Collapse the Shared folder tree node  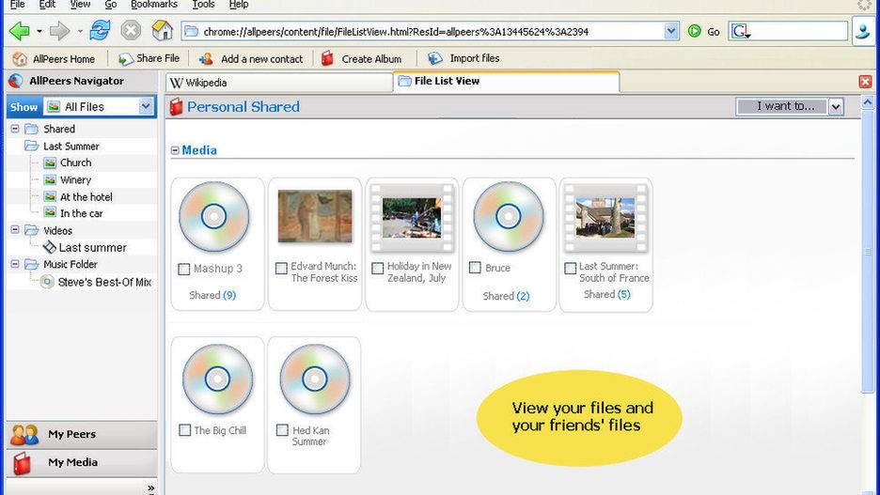(15, 129)
